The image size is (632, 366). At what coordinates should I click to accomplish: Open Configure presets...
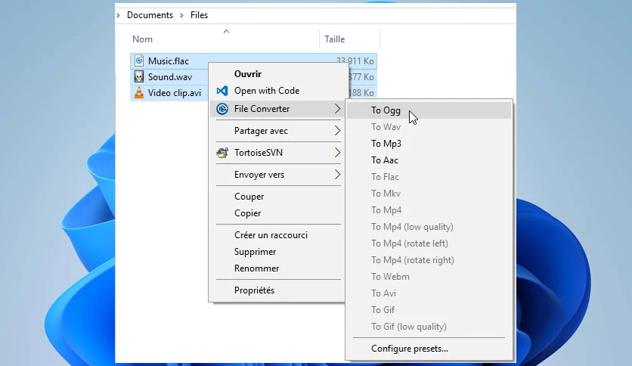point(410,349)
